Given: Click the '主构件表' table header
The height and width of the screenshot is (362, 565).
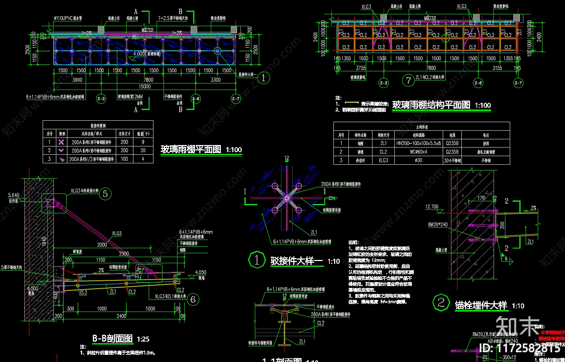Looking at the screenshot, I should click(422, 127).
